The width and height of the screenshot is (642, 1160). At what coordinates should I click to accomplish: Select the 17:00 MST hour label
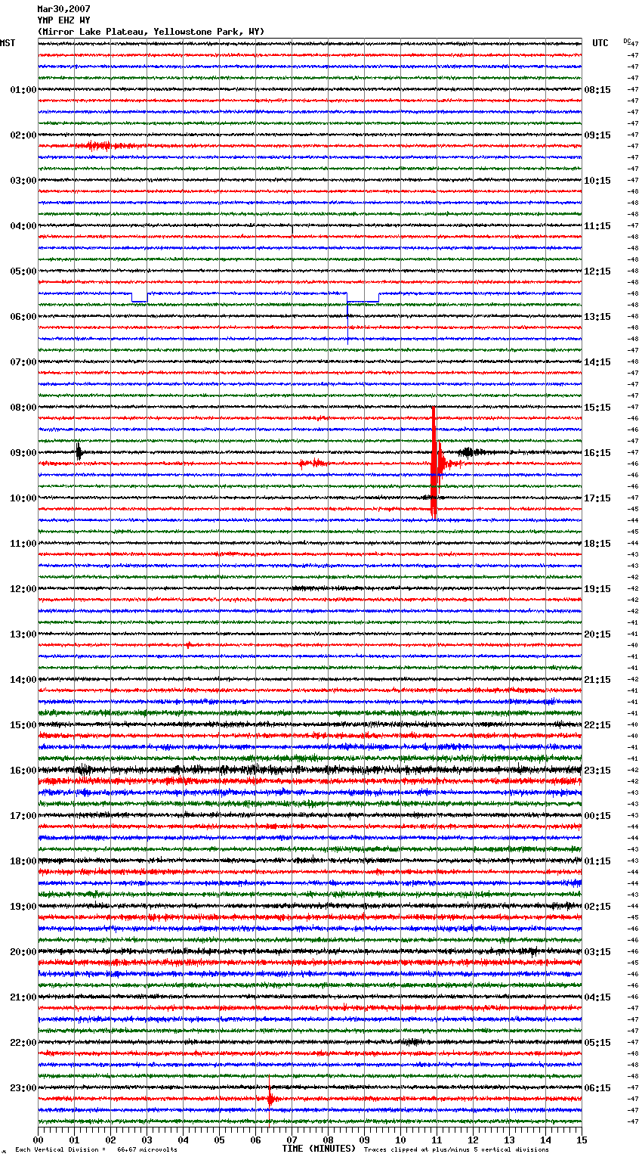click(x=23, y=816)
